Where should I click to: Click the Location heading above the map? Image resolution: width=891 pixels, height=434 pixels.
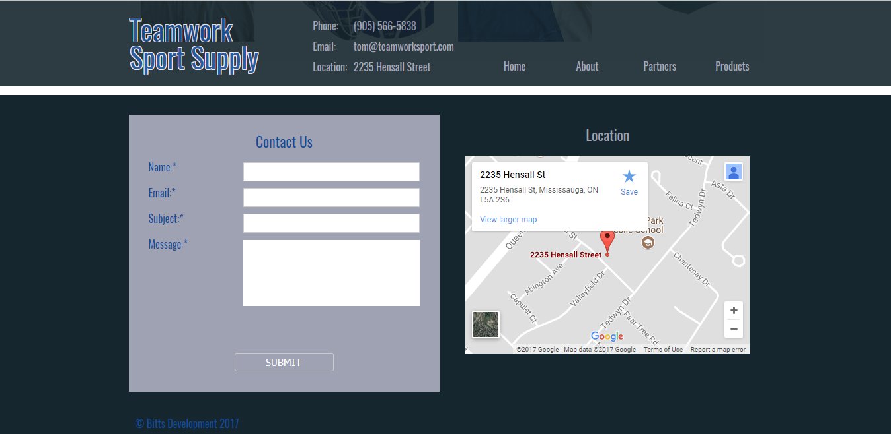click(x=607, y=136)
